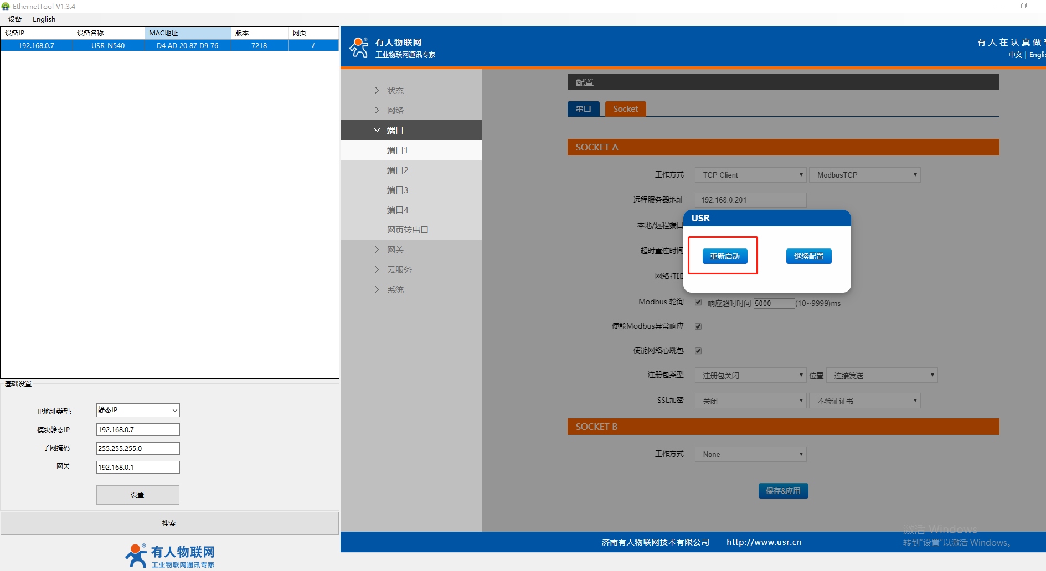Click the EthernetTool app icon in title bar
The image size is (1046, 571).
[6, 6]
